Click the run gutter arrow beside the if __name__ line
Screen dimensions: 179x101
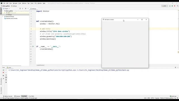pos(33,47)
